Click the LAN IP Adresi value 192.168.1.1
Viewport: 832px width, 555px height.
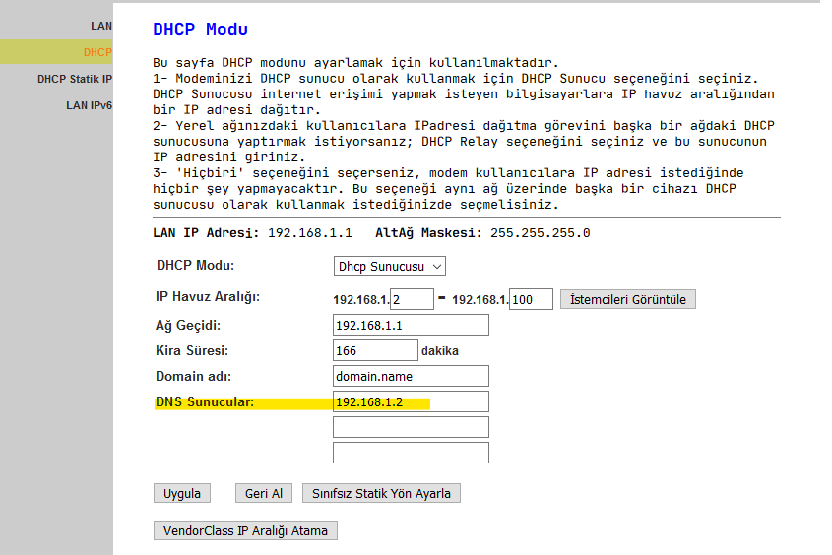[x=310, y=233]
